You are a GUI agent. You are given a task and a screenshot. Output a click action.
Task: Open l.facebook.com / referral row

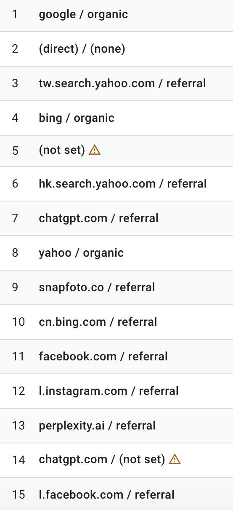click(x=116, y=494)
